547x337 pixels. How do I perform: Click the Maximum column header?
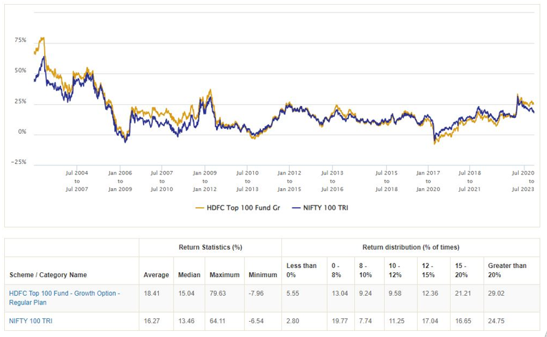pyautogui.click(x=224, y=275)
